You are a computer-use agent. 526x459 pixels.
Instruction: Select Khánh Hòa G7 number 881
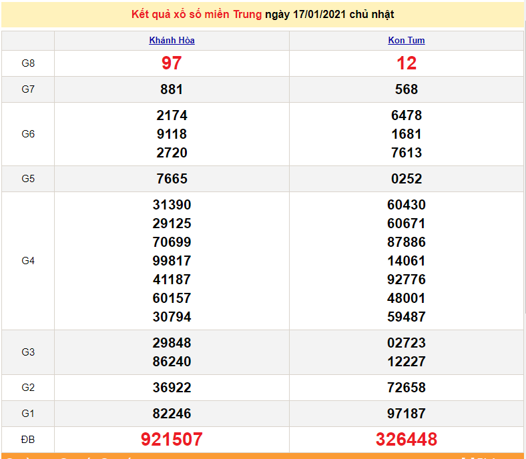click(x=172, y=89)
